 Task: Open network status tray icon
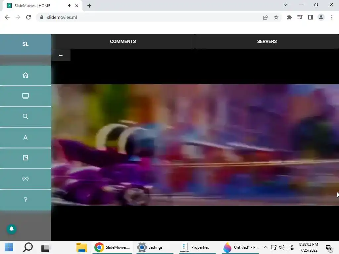(x=274, y=247)
